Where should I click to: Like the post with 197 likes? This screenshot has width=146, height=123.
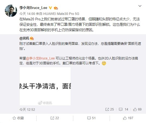(x=128, y=118)
